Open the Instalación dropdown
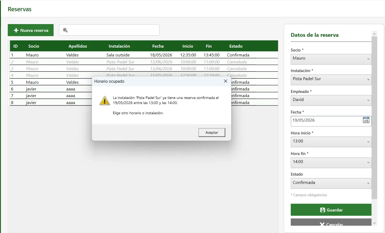The height and width of the screenshot is (233, 385). (331, 80)
